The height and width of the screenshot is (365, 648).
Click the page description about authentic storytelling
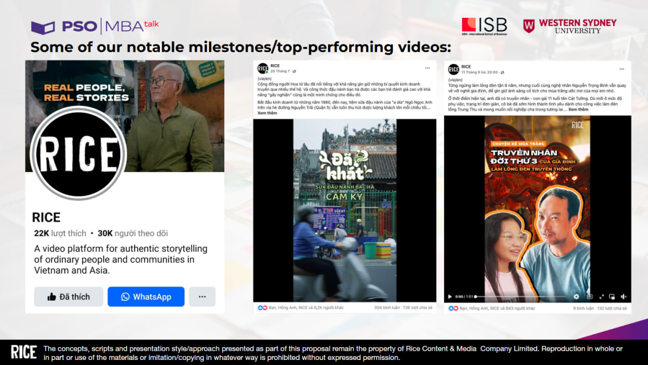click(x=121, y=260)
